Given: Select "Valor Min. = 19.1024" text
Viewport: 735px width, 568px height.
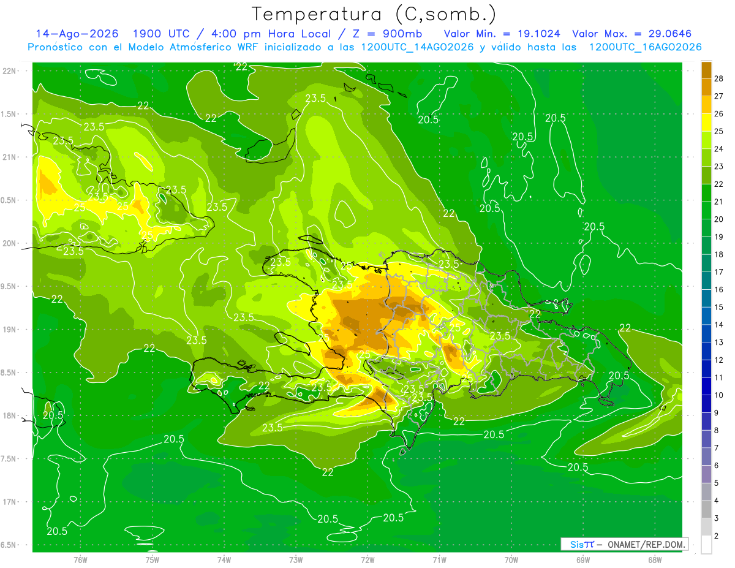Looking at the screenshot, I should tap(502, 34).
